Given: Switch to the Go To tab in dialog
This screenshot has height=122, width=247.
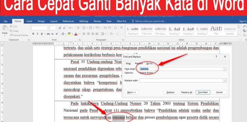Looking at the screenshot, I should (149, 63).
